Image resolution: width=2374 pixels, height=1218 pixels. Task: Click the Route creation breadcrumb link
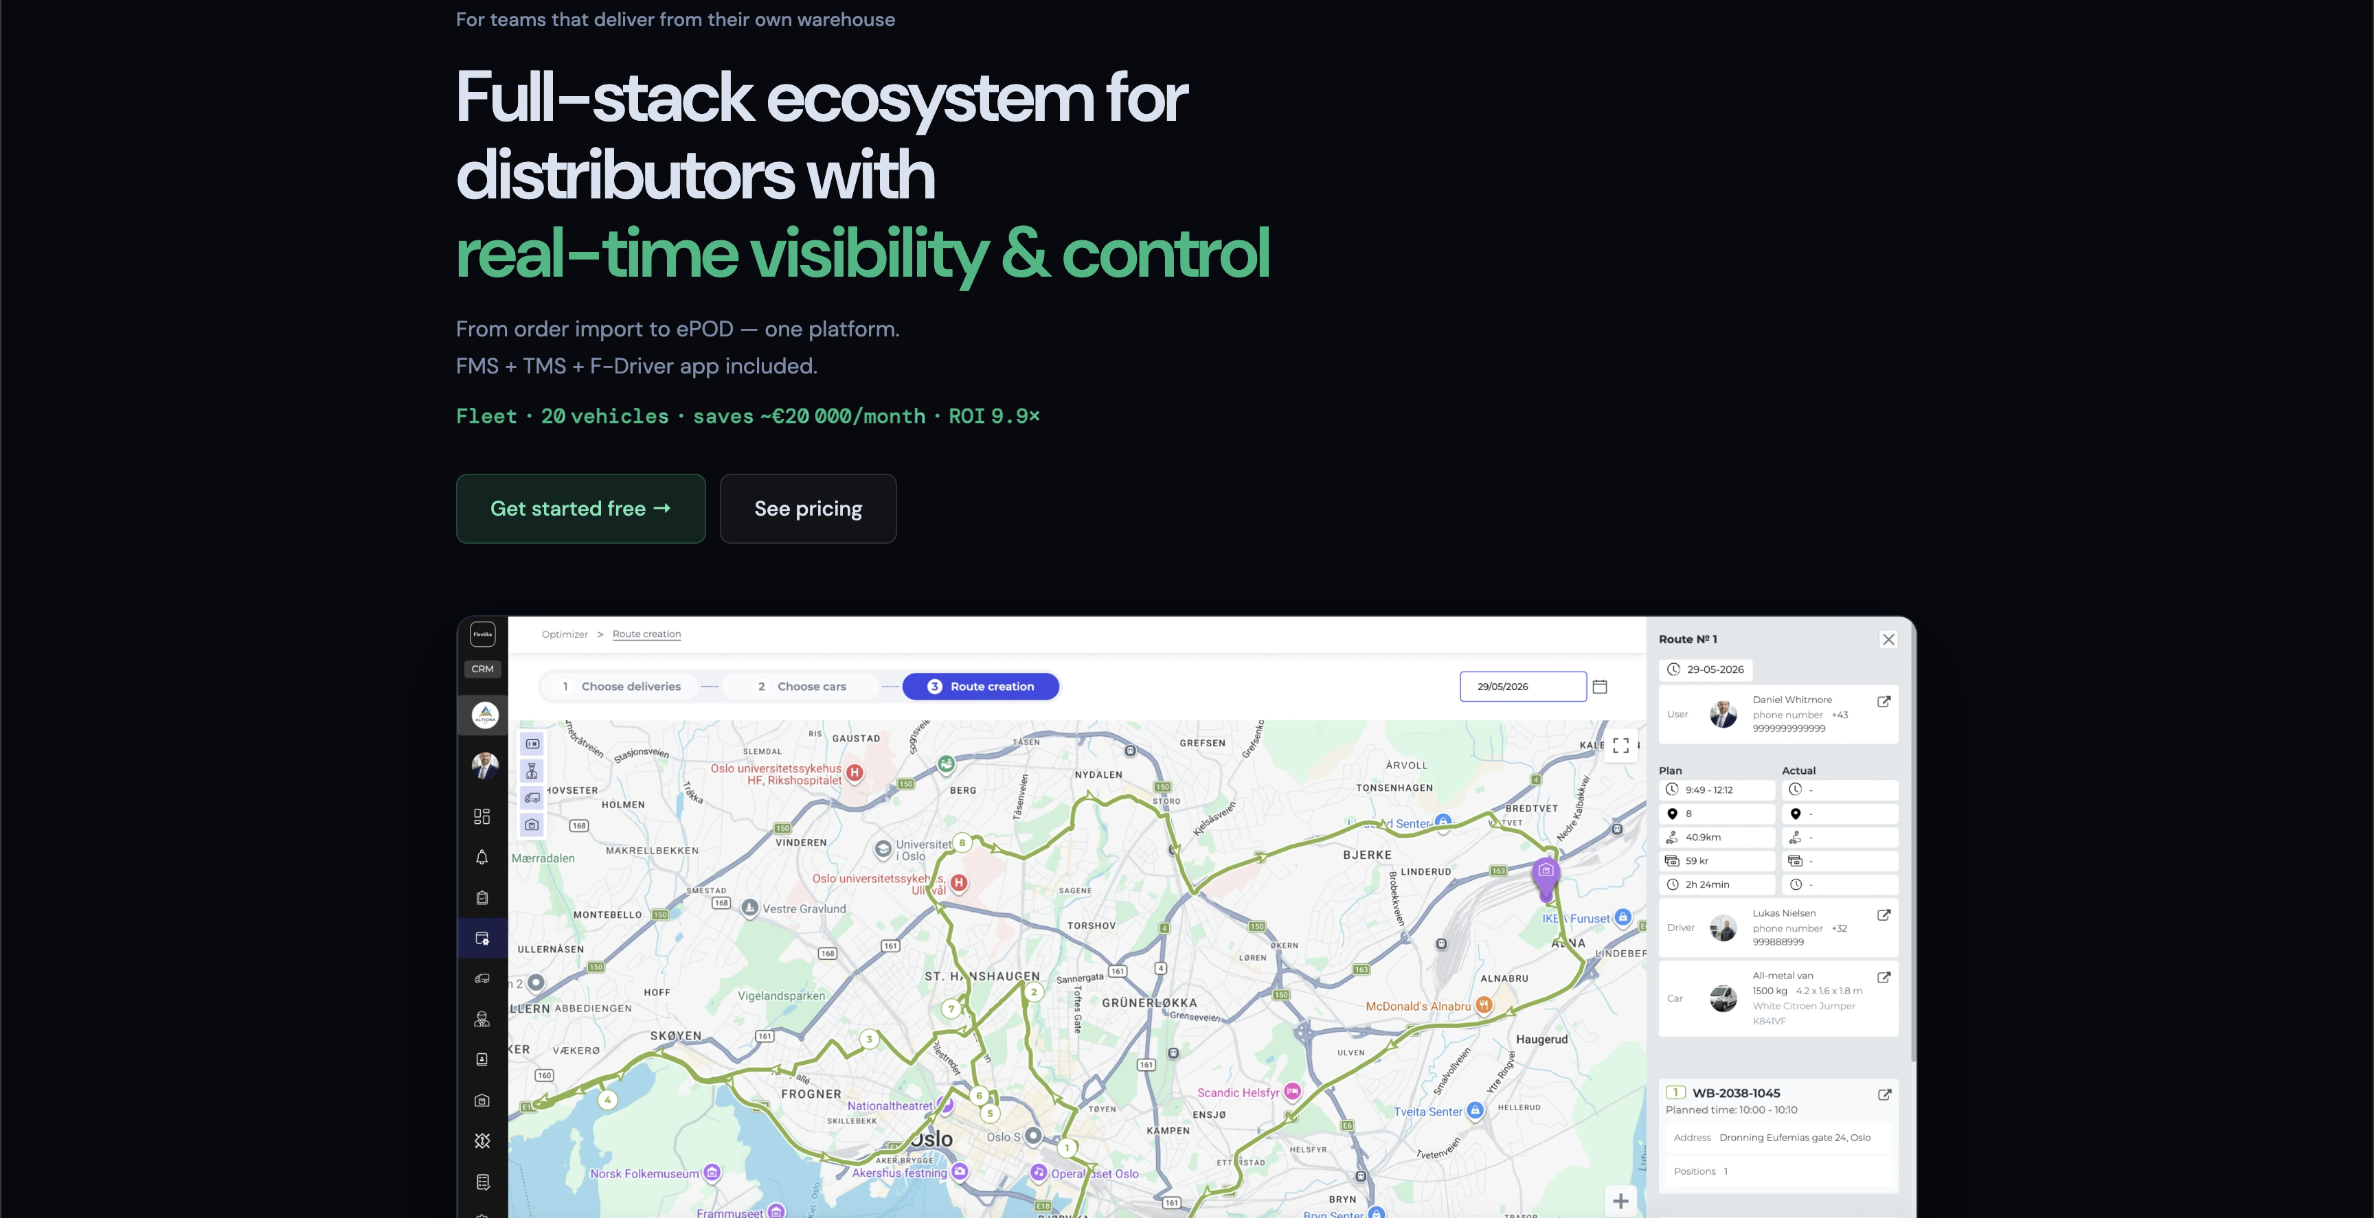(x=646, y=634)
